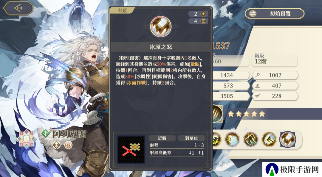Viewport: 322px width, 177px height.
Task: Open the pink lotus faction emblem
Action: click(26, 139)
